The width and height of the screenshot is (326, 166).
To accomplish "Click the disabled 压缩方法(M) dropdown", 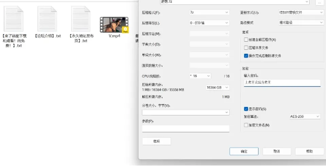I will pyautogui.click(x=209, y=34).
